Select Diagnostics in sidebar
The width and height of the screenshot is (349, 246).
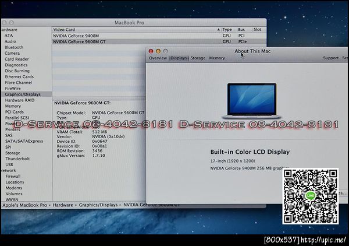(x=16, y=65)
